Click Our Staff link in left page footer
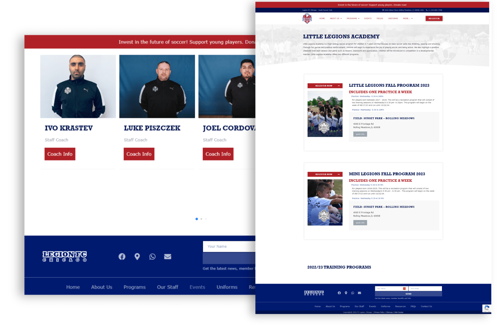The width and height of the screenshot is (500, 333). tap(167, 287)
